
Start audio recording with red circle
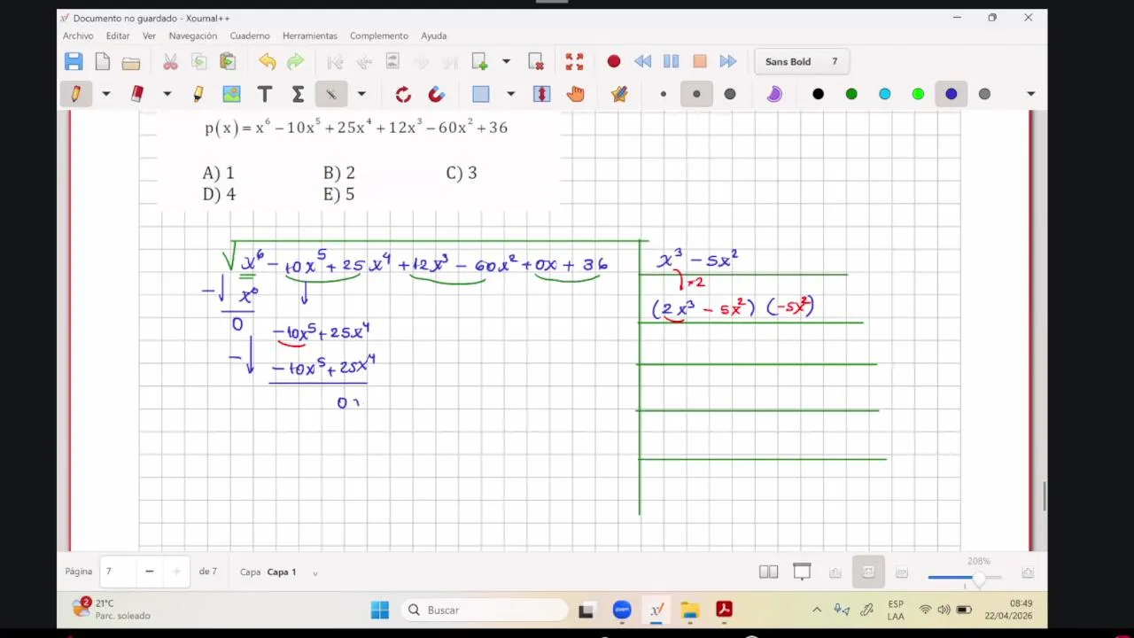[613, 61]
